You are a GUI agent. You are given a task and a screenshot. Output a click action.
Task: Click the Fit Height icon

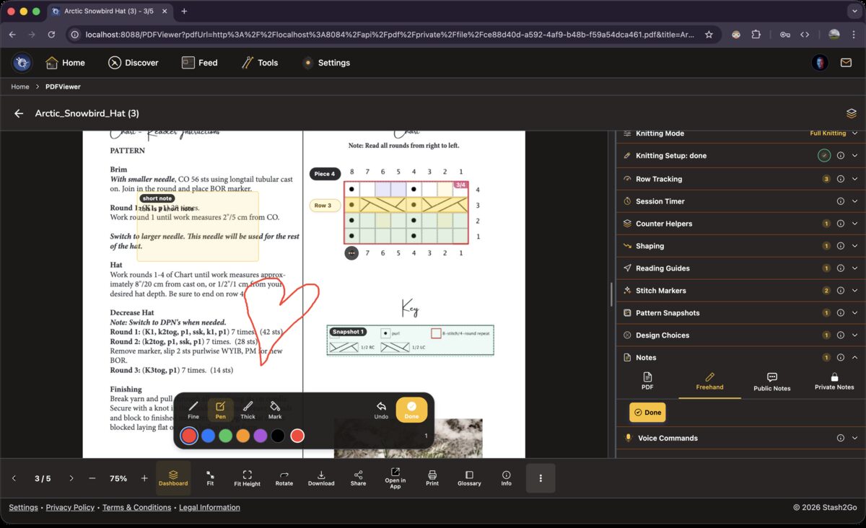click(x=247, y=478)
